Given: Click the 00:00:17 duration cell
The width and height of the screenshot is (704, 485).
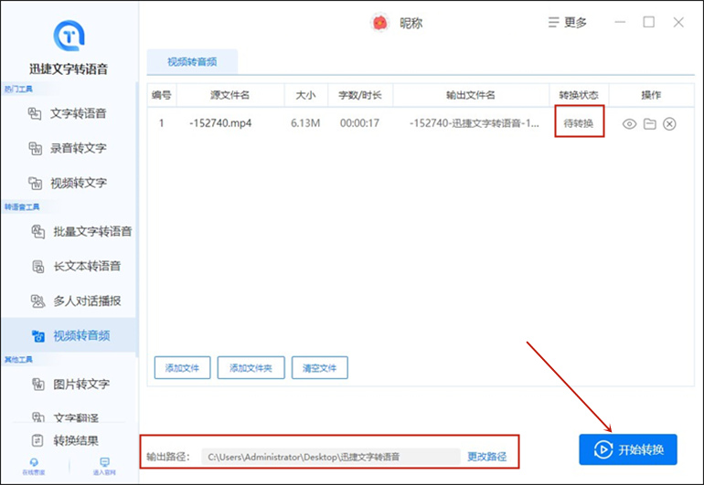Looking at the screenshot, I should 359,123.
